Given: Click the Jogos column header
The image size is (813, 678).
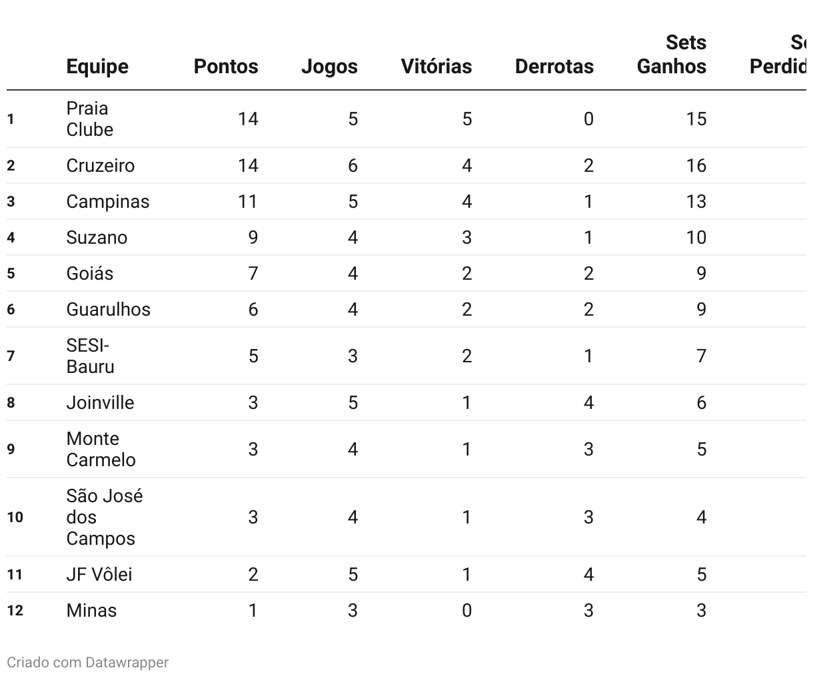Looking at the screenshot, I should [329, 67].
